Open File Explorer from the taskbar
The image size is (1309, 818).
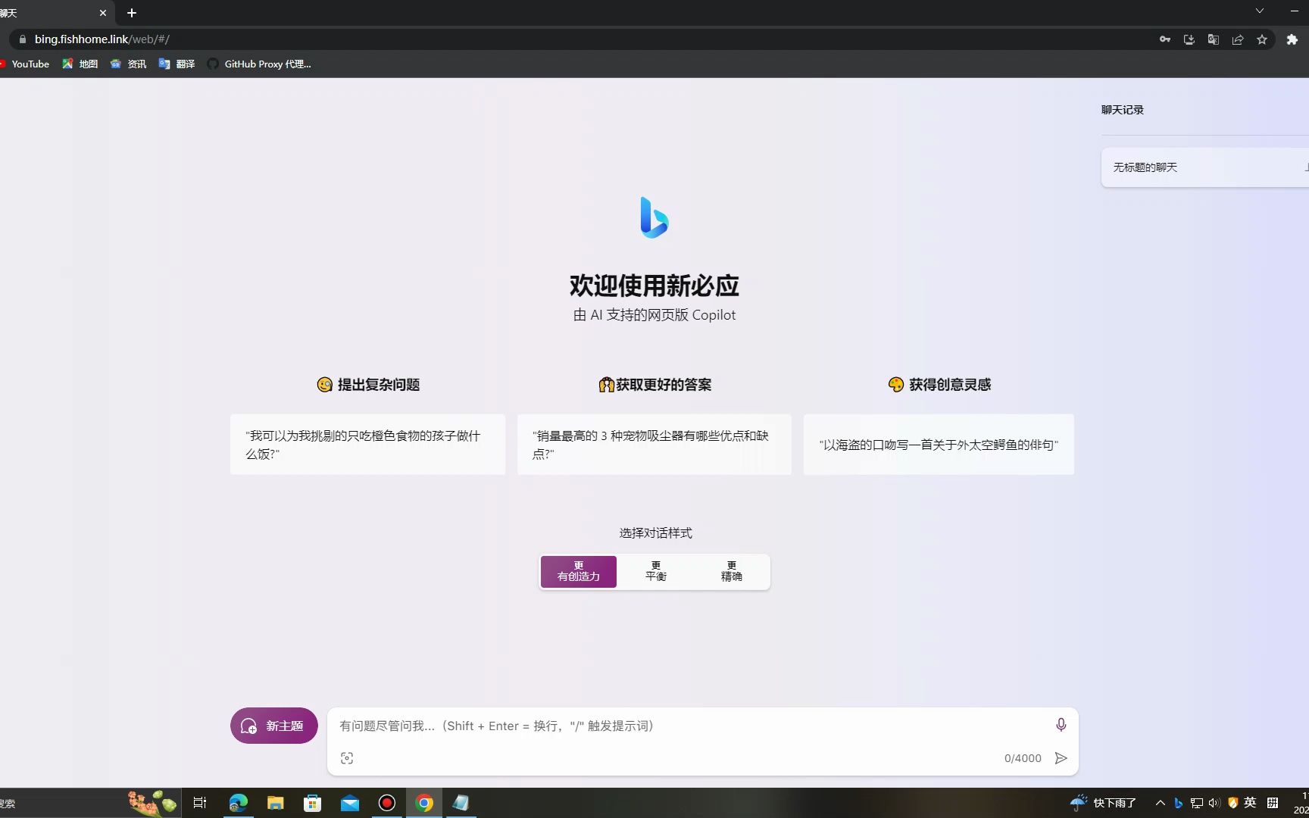275,803
